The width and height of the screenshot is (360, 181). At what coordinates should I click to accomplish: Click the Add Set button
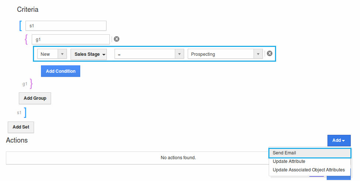coord(21,127)
